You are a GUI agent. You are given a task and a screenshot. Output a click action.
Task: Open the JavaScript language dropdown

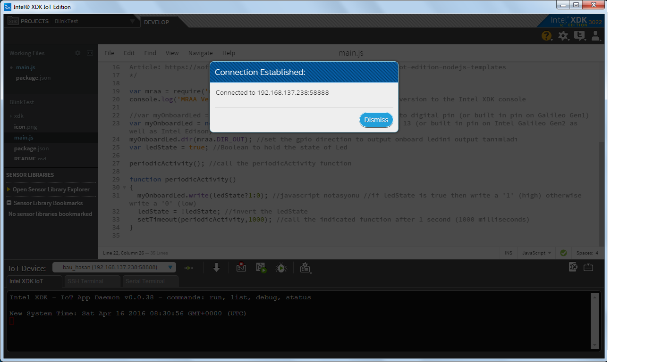pos(537,253)
